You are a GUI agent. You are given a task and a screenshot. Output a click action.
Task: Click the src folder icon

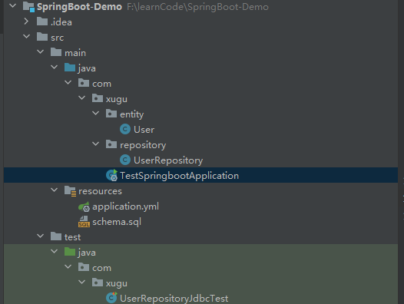[42, 37]
